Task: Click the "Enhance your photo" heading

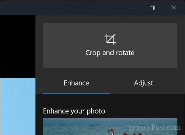Action: [74, 111]
